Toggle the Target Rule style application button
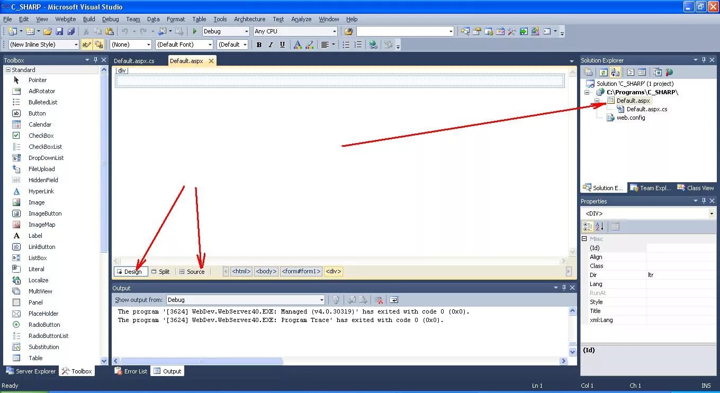 click(x=87, y=44)
